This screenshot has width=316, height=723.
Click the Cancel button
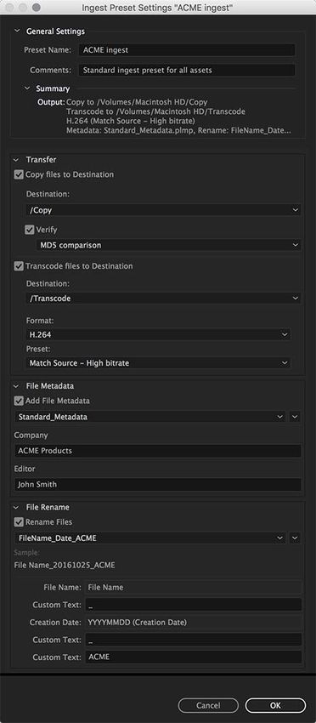[x=208, y=705]
